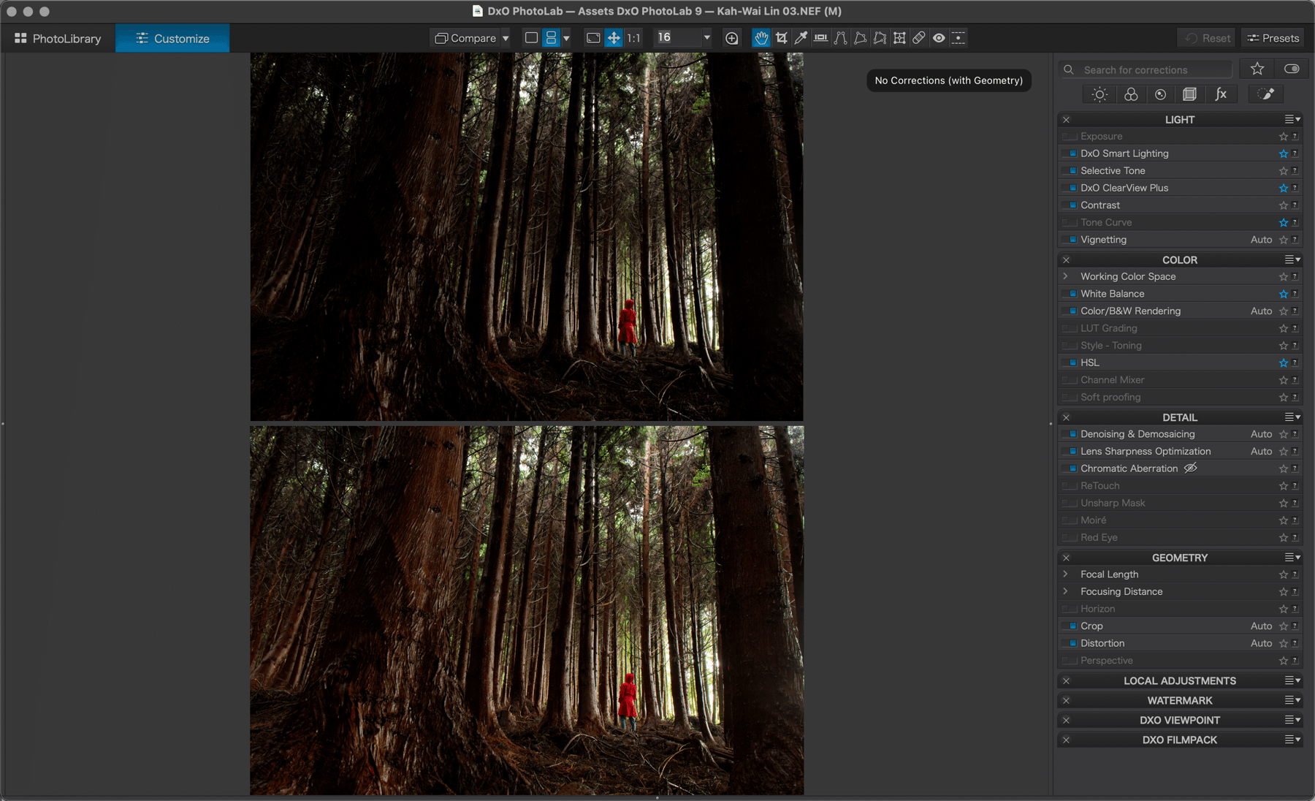The width and height of the screenshot is (1315, 801).
Task: Click the move/pan arrows icon
Action: 614,38
